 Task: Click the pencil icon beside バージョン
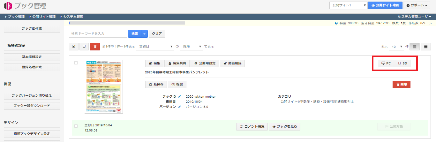tap(179, 107)
